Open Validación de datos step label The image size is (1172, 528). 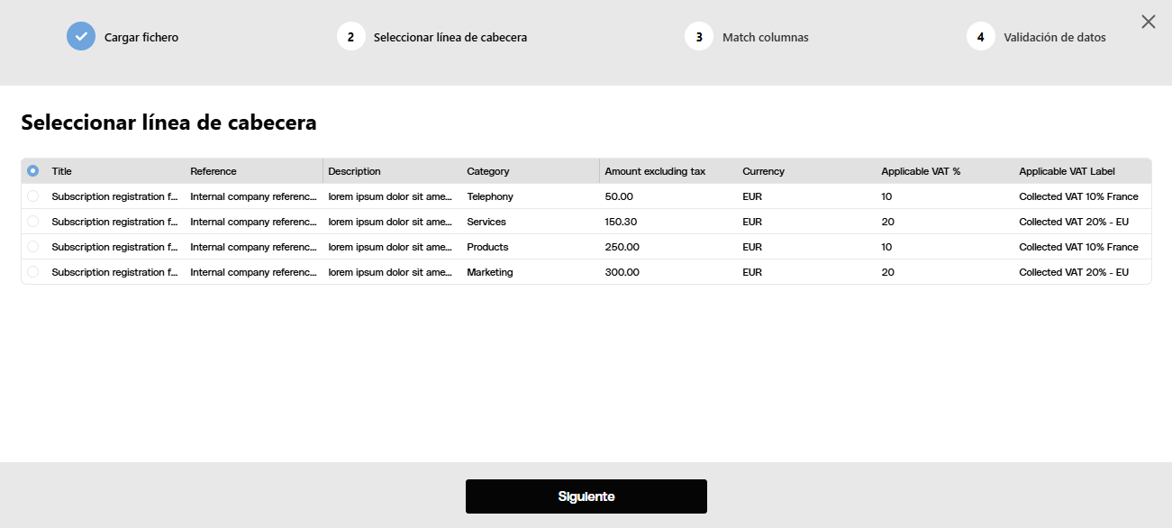pos(1055,38)
